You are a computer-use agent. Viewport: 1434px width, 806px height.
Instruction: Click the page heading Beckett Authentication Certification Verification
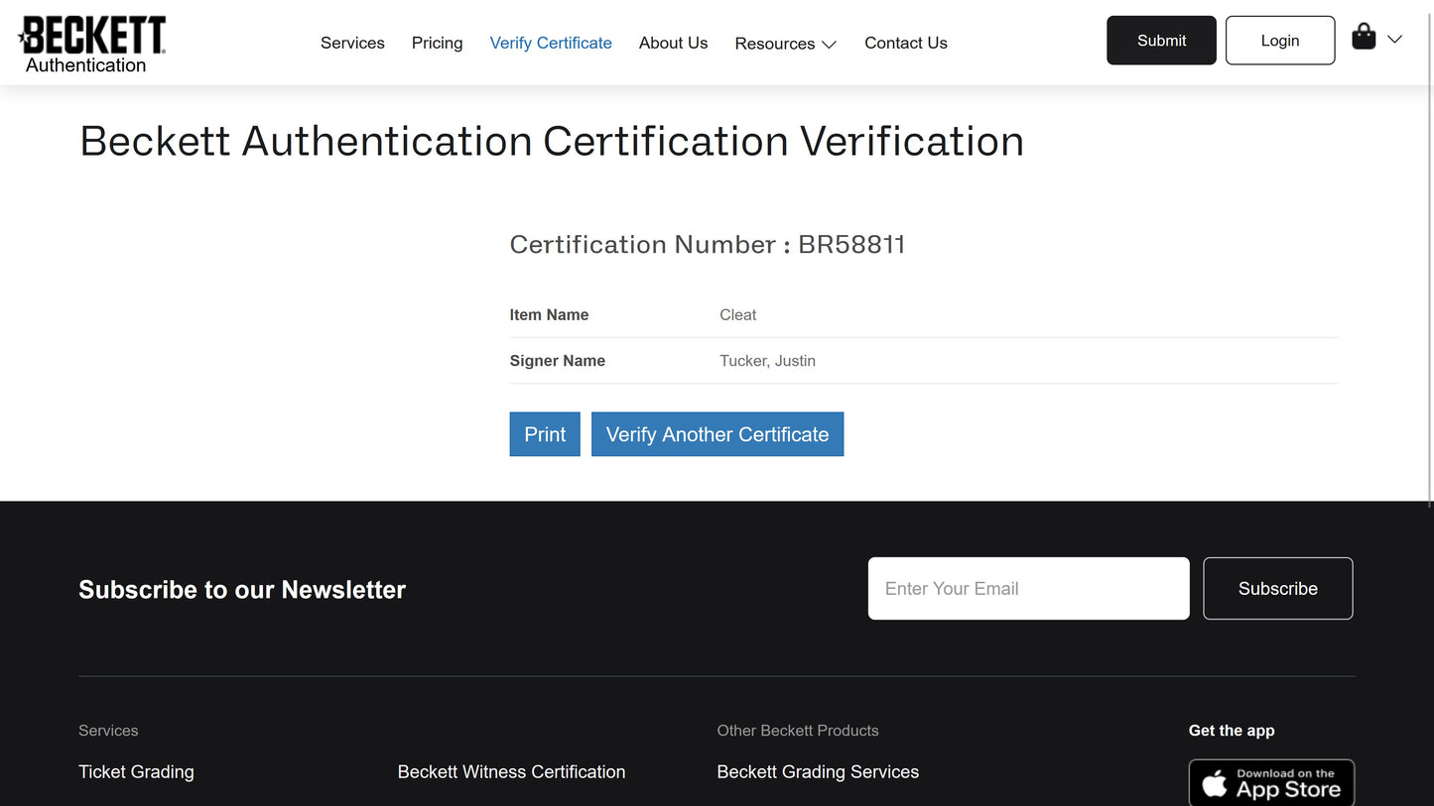(552, 141)
